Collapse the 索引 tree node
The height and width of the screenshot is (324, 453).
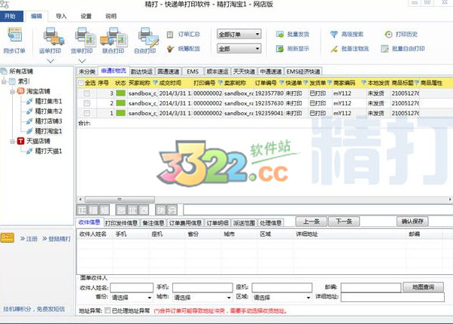click(x=4, y=81)
